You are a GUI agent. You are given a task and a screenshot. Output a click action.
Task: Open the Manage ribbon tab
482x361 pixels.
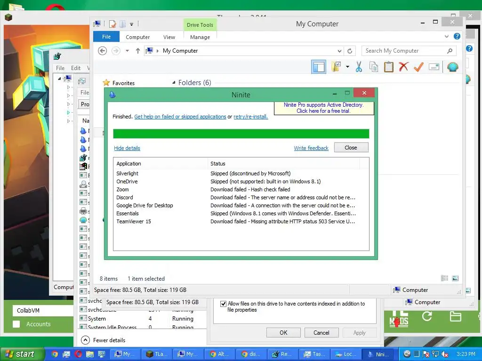pos(200,37)
